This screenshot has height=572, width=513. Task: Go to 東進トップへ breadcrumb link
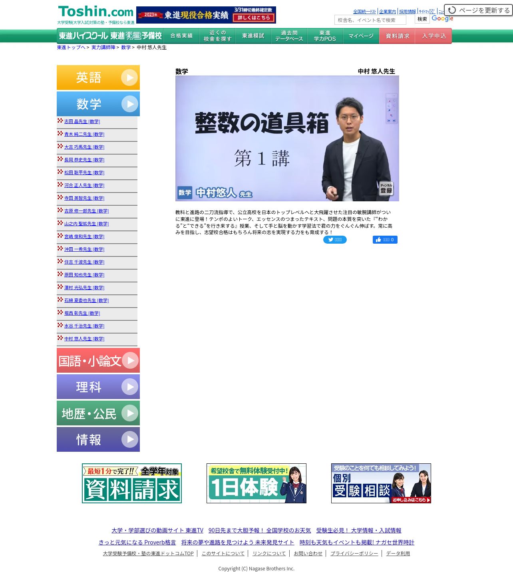click(x=71, y=48)
